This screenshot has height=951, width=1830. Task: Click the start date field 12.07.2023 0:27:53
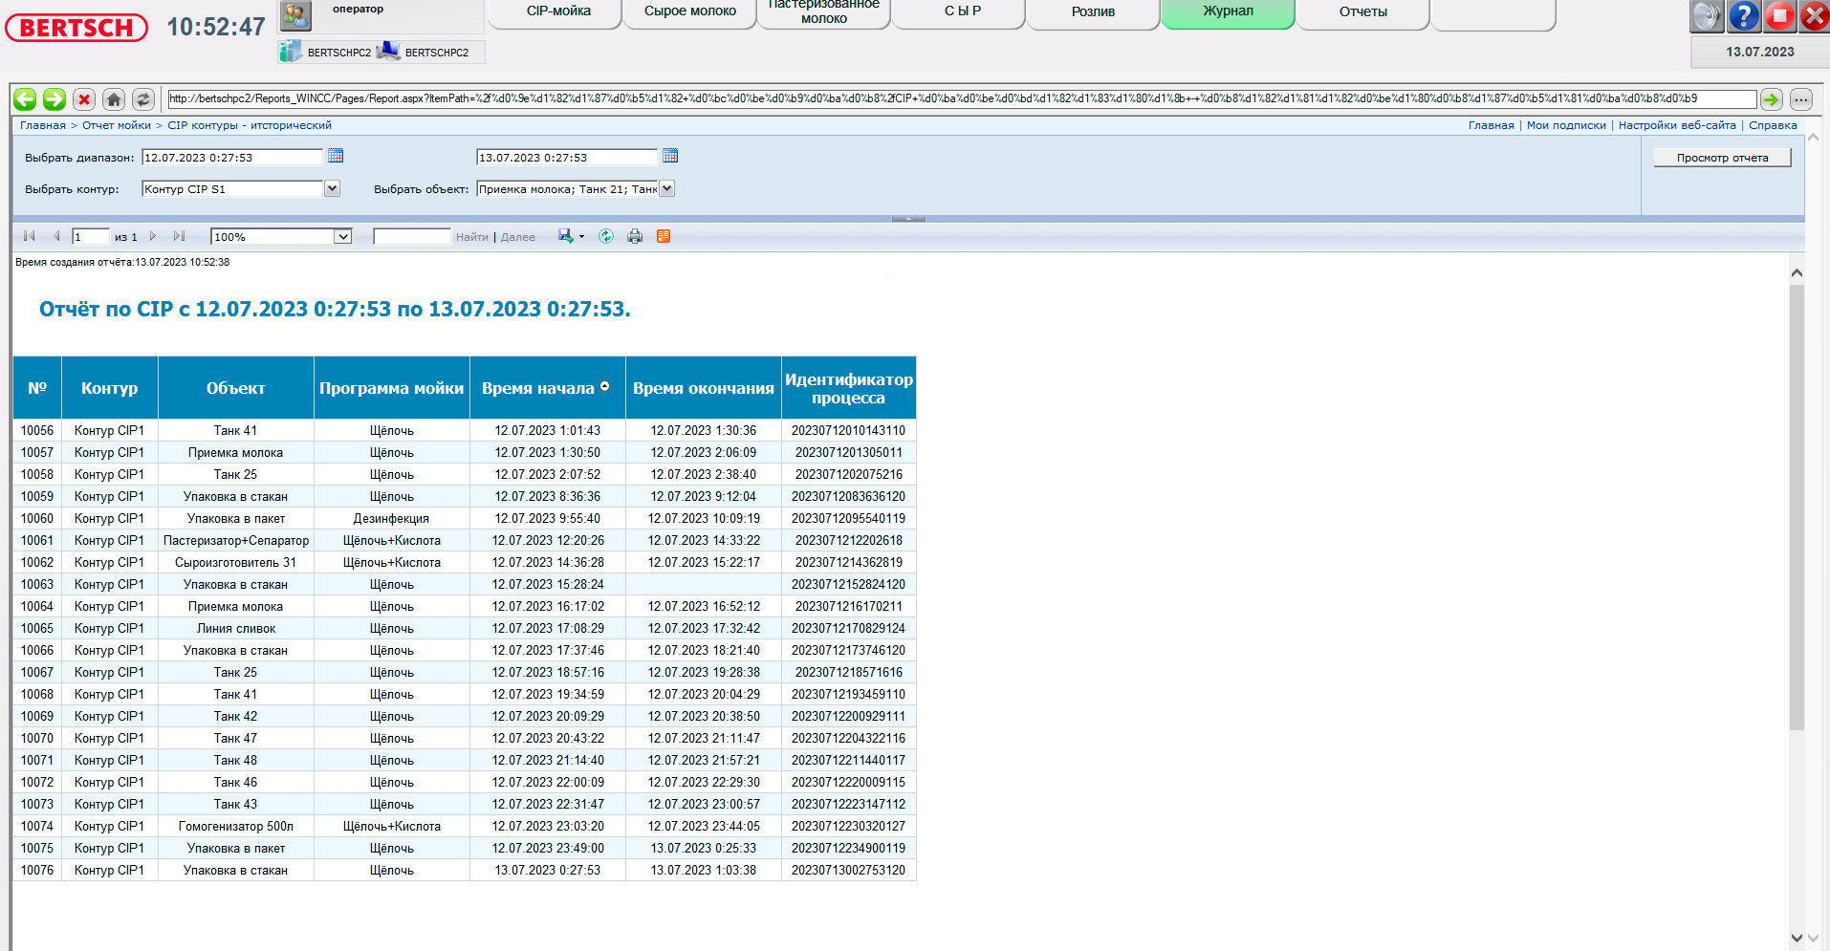(232, 158)
